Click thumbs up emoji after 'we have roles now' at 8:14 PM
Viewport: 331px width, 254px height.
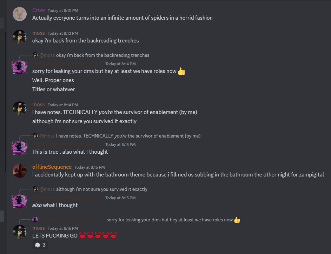181,71
